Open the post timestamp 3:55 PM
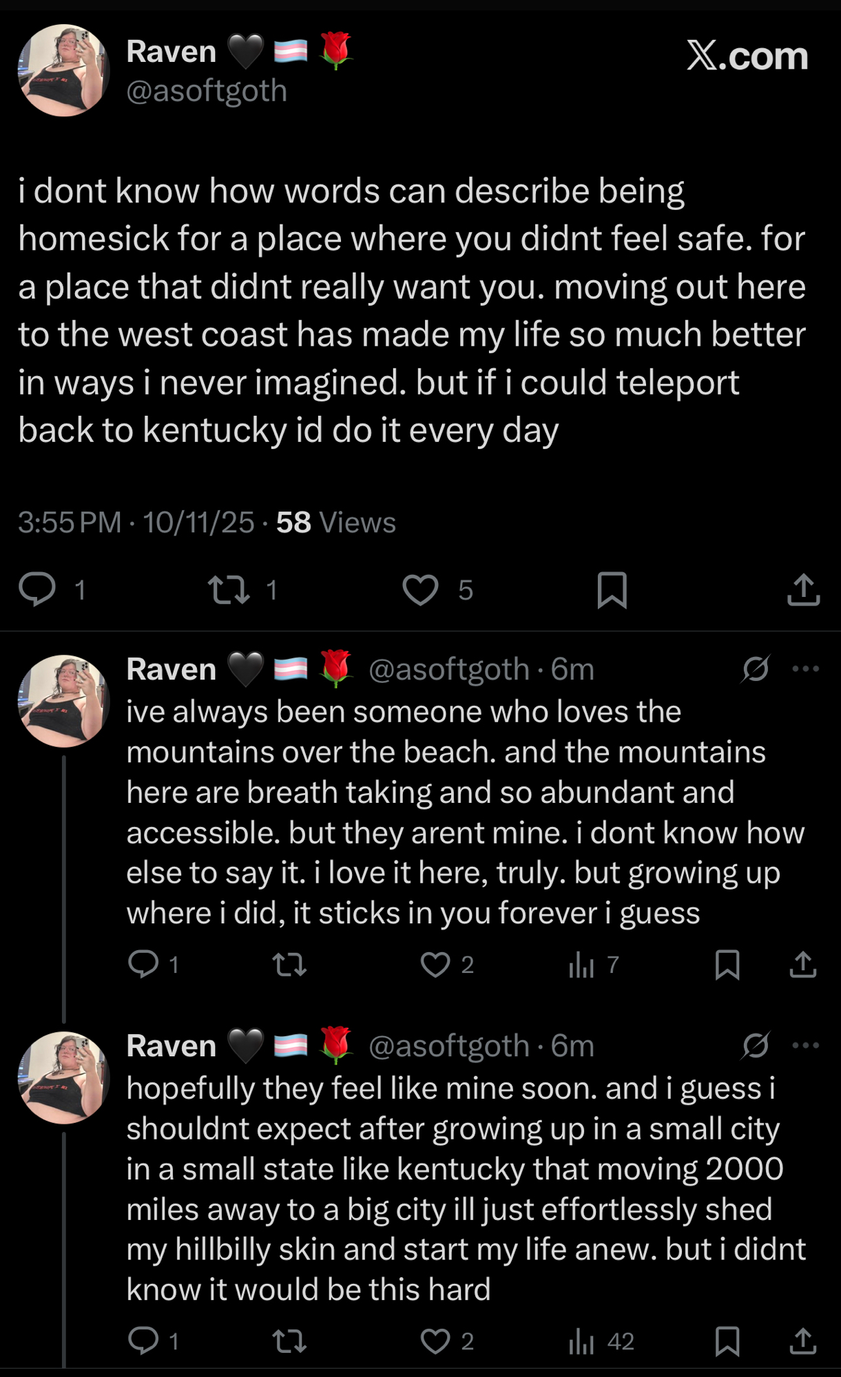The image size is (841, 1377). tap(69, 523)
